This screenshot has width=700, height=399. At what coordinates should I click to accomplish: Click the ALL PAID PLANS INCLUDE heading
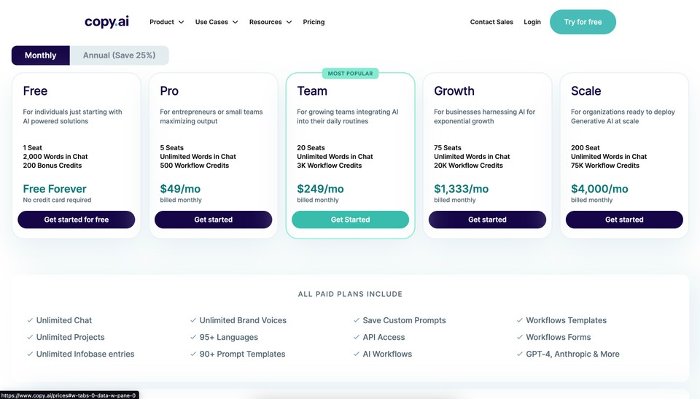click(x=350, y=294)
